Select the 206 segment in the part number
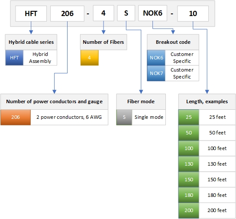The height and width of the screenshot is (219, 236). click(67, 13)
